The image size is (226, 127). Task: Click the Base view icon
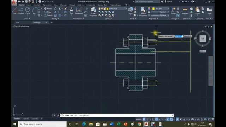click(x=209, y=11)
